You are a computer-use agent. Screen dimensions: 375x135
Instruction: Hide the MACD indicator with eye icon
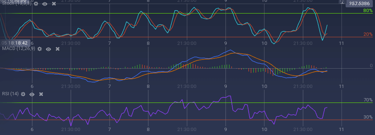tap(48, 49)
